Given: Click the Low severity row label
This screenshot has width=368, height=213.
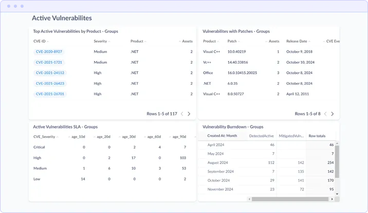Looking at the screenshot, I should pyautogui.click(x=37, y=179).
